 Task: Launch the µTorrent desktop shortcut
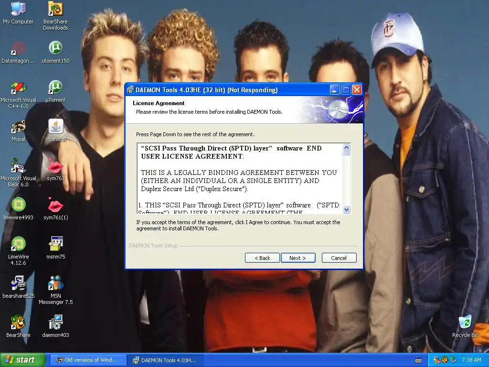55,91
